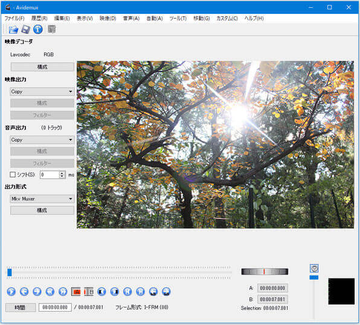This screenshot has height=325, width=360.
Task: Click フィルター button under 映像出力
Action: (x=42, y=115)
